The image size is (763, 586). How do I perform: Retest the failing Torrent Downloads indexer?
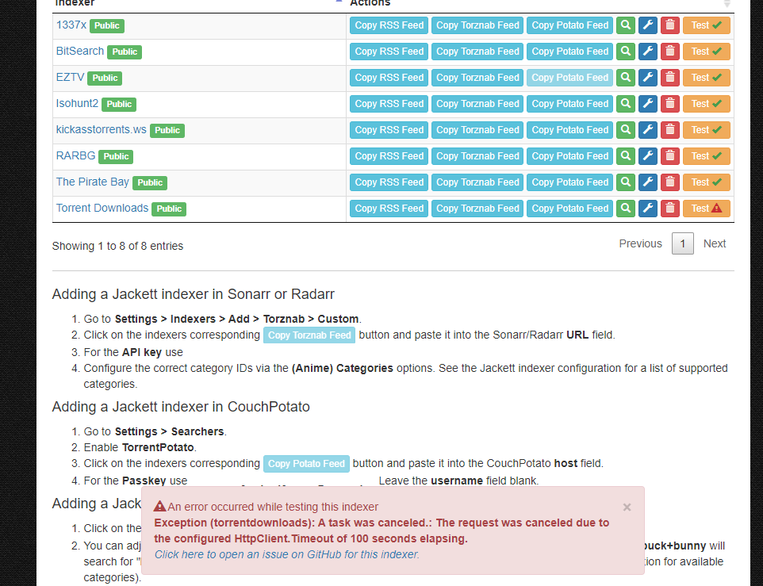707,209
